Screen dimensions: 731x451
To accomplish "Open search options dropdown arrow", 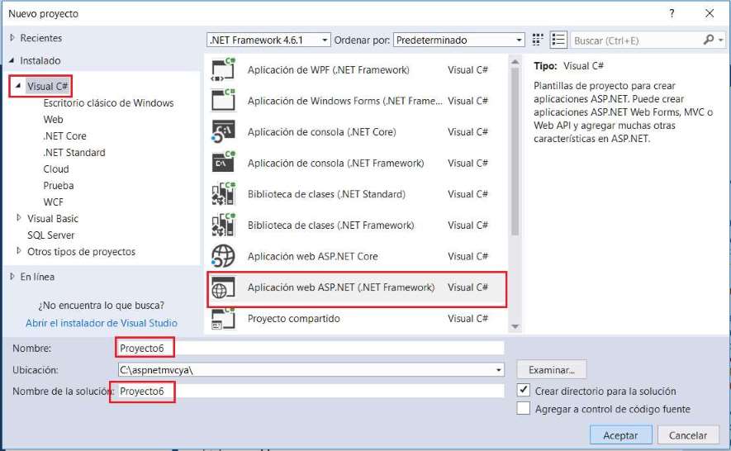I will pos(721,40).
